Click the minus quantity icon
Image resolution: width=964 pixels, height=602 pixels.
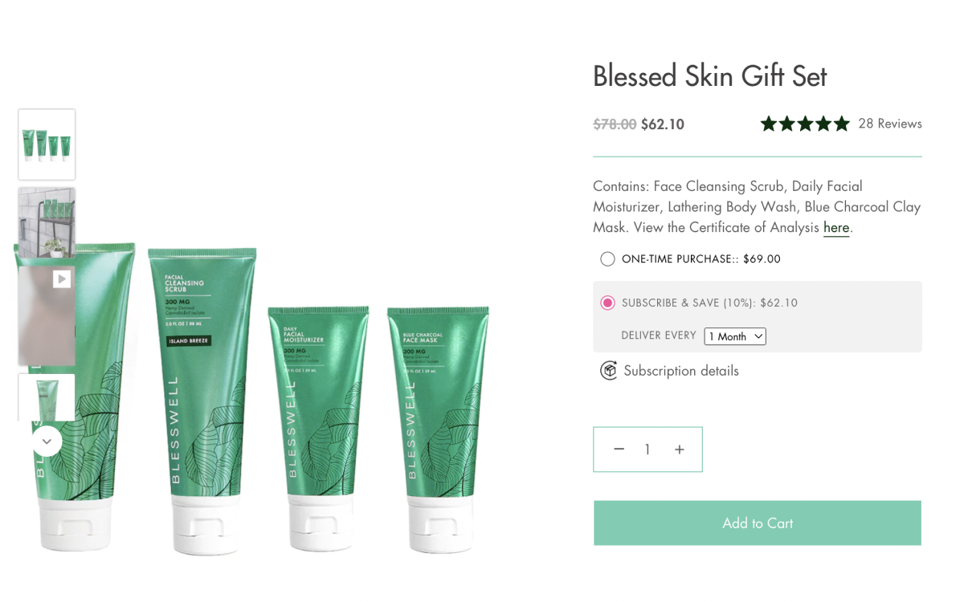(x=619, y=449)
